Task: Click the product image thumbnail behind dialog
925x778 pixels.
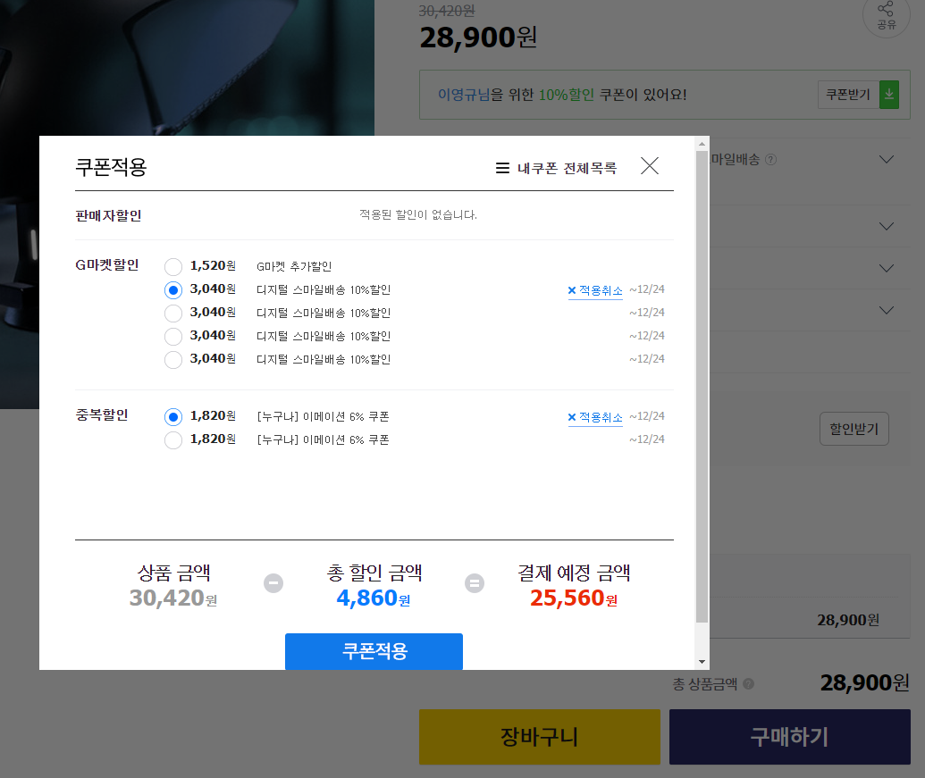Action: point(187,68)
